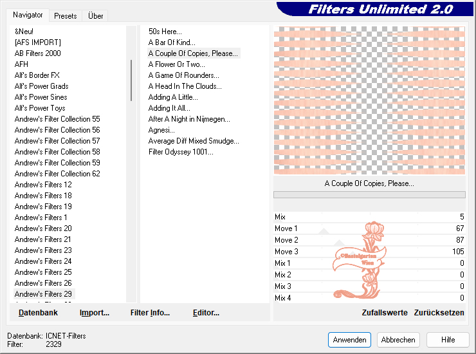Select AB Filters 2000 category
The width and height of the screenshot is (476, 354).
pos(38,53)
